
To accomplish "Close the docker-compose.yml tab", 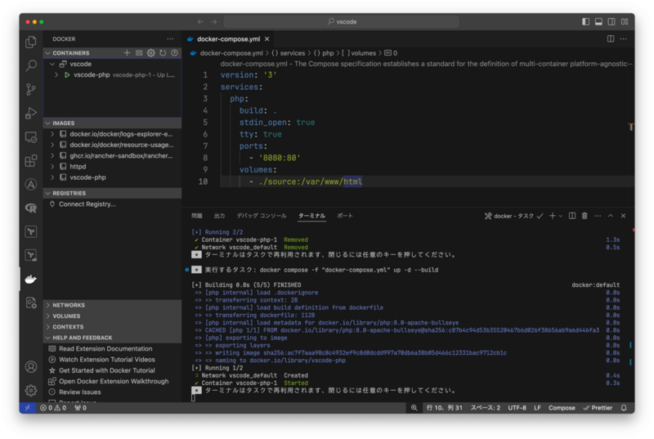I will (x=267, y=38).
